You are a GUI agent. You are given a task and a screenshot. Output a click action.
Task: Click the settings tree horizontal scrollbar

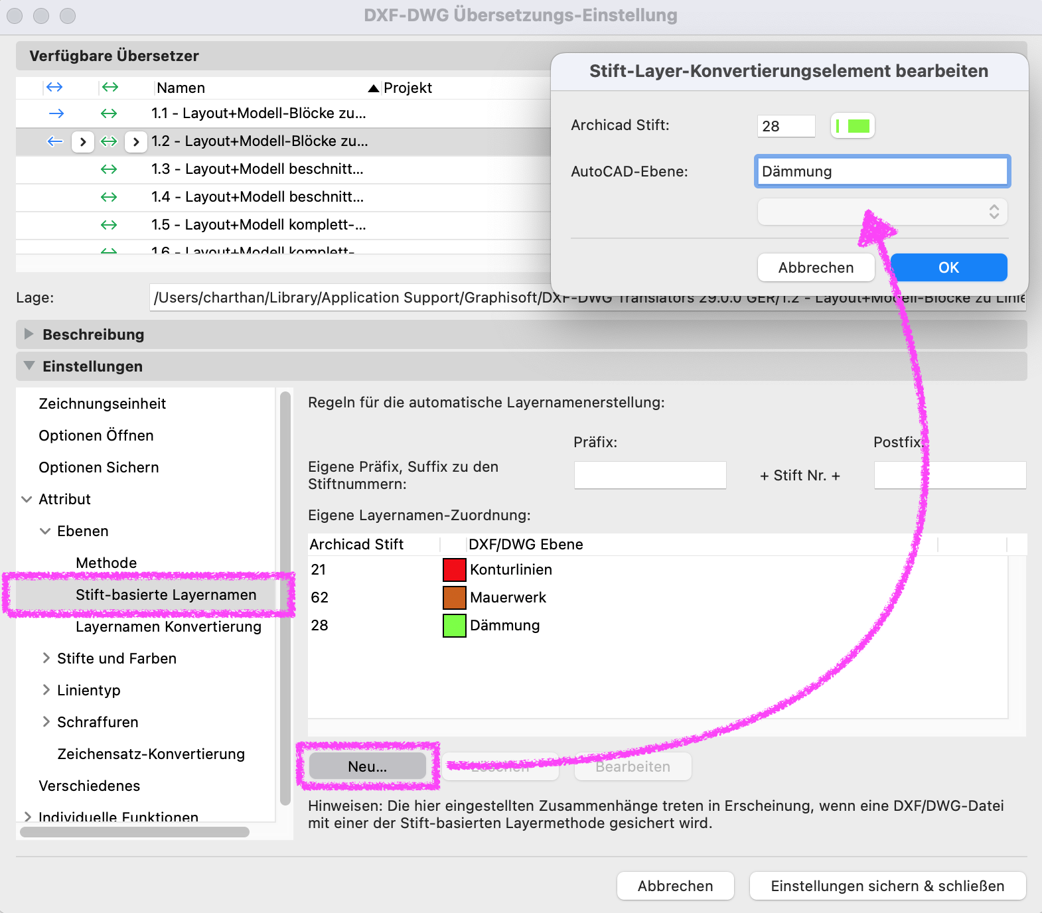135,832
